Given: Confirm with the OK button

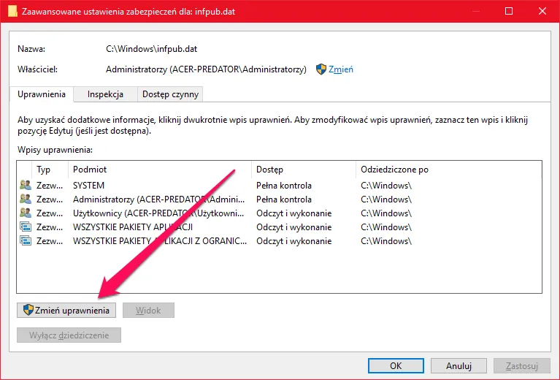Looking at the screenshot, I should pos(396,366).
